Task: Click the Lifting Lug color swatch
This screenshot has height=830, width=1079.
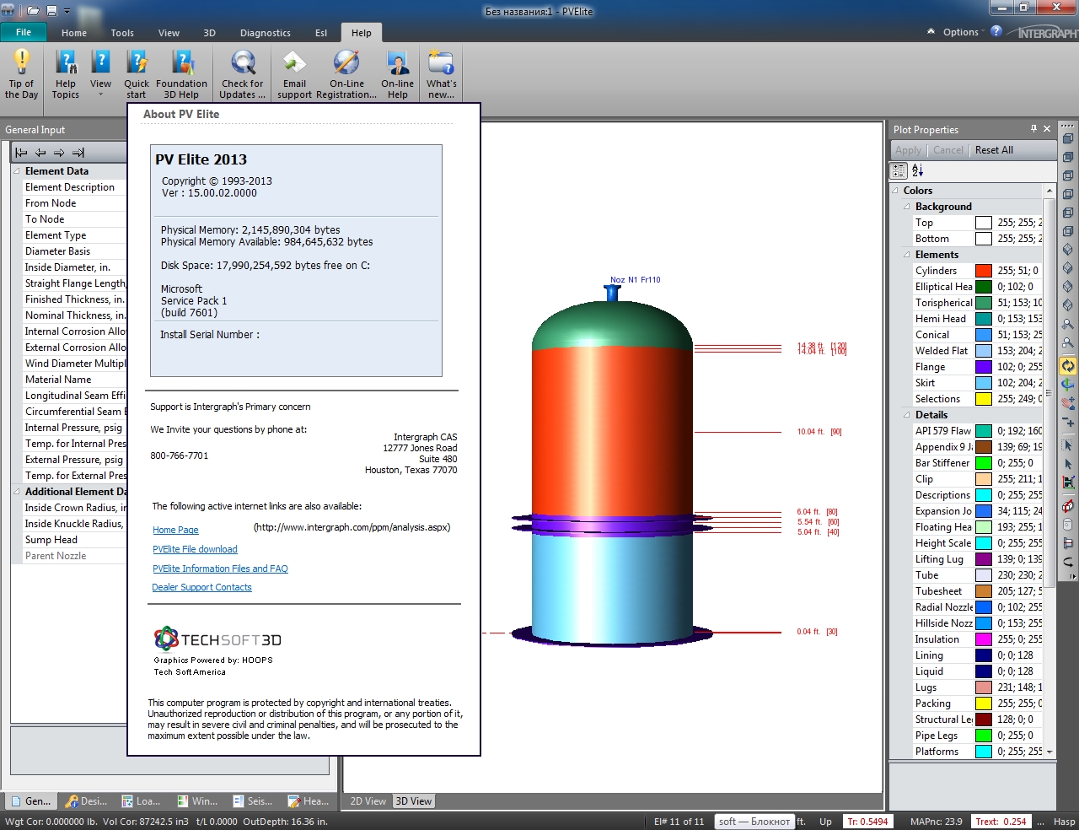Action: [x=984, y=559]
